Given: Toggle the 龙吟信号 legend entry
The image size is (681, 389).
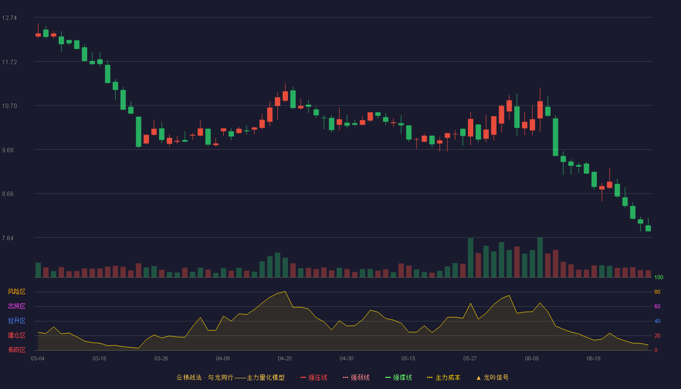Looking at the screenshot, I should click(492, 377).
